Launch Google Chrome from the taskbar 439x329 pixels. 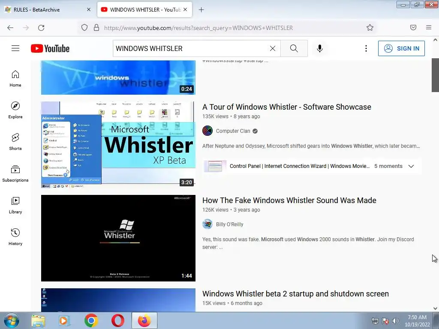[91, 320]
